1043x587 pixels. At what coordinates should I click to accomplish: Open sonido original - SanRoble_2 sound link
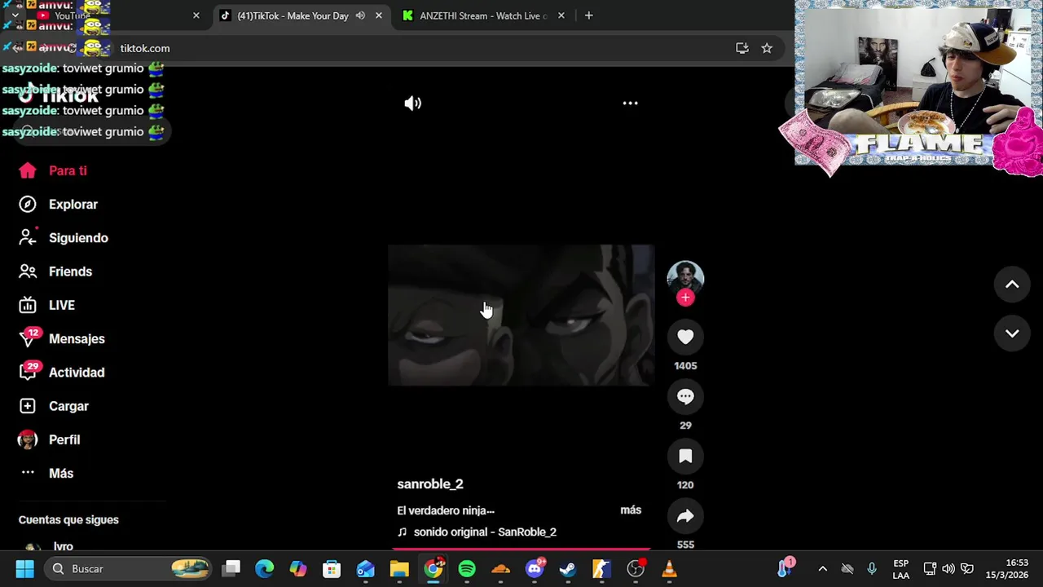pos(485,532)
